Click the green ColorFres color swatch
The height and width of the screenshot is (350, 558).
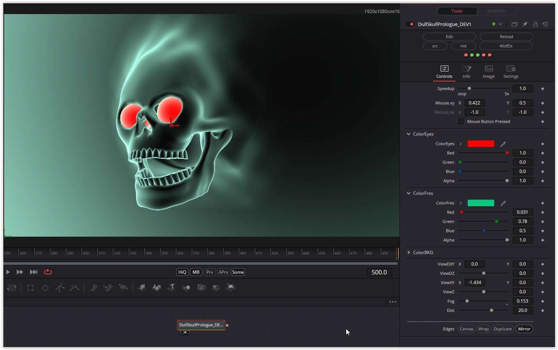click(481, 203)
